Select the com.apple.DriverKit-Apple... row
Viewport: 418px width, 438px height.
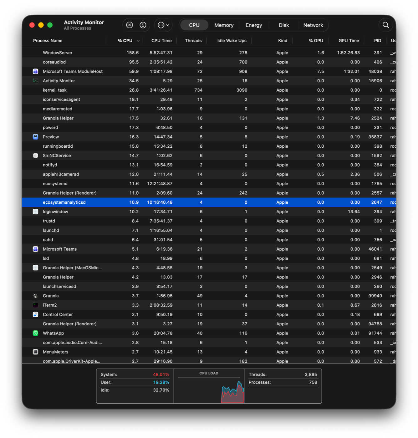[209, 361]
